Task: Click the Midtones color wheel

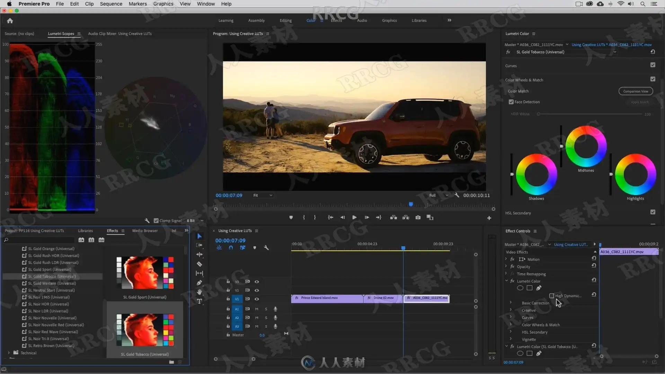Action: (586, 146)
